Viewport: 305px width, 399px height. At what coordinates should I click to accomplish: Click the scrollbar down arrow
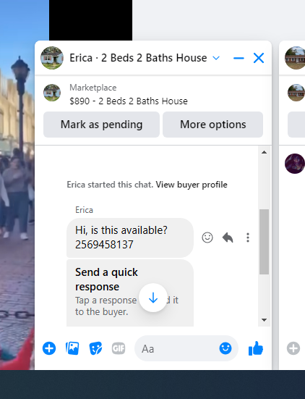pyautogui.click(x=264, y=320)
